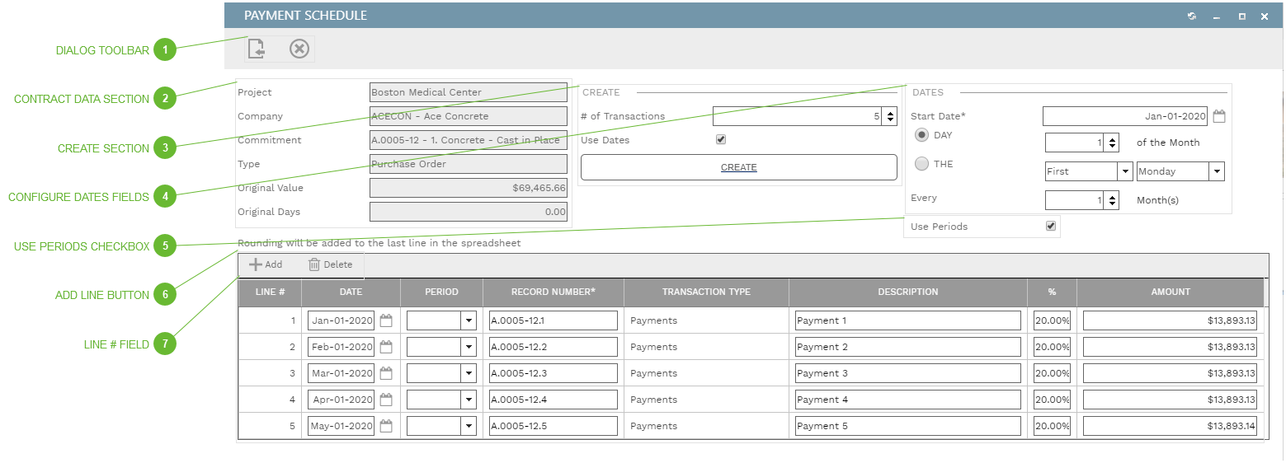Click the Delete line button
1286x463 pixels.
coord(330,264)
